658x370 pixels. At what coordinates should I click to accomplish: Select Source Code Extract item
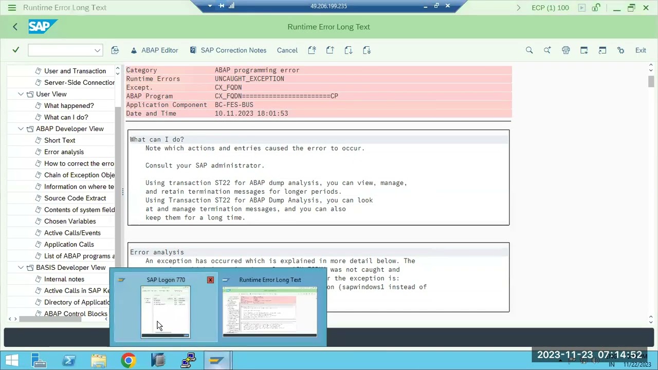coord(75,198)
